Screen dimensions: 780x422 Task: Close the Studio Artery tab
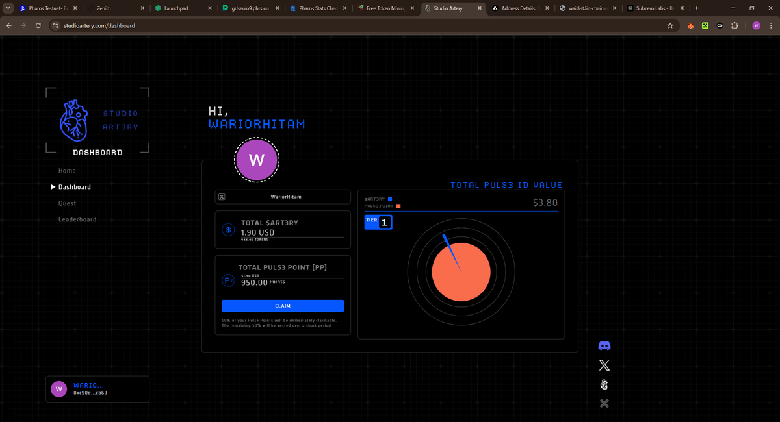480,8
